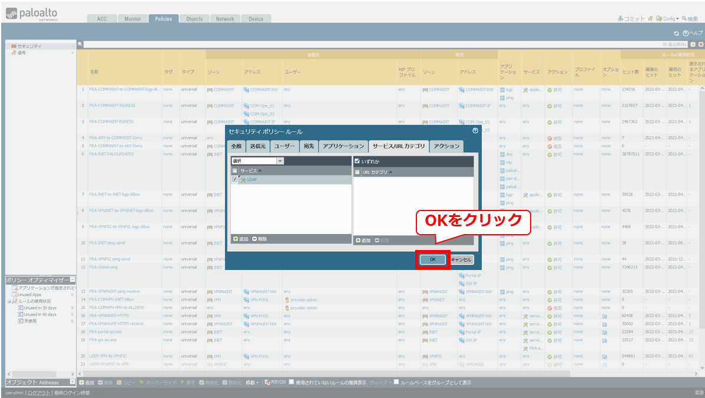Open dialog help icon

[x=475, y=131]
